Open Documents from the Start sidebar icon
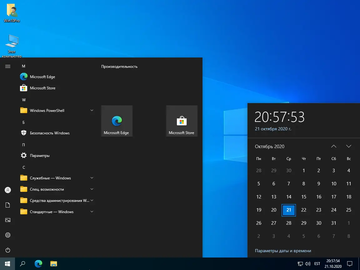This screenshot has height=270, width=360. pyautogui.click(x=8, y=205)
